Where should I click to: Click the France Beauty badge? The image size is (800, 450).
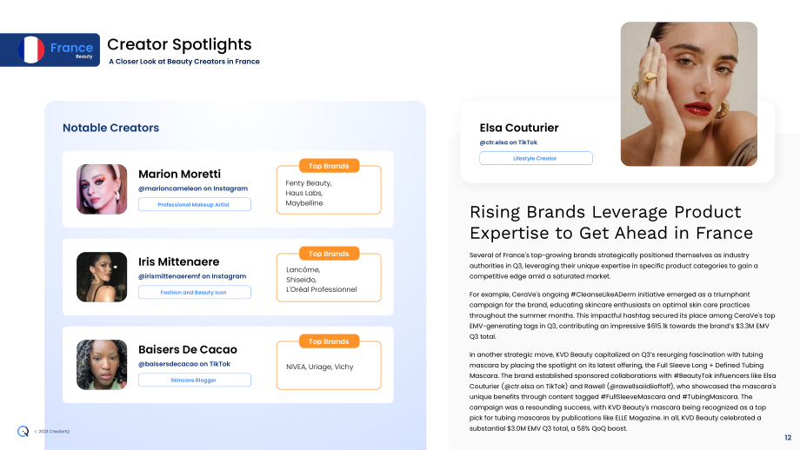pyautogui.click(x=50, y=50)
